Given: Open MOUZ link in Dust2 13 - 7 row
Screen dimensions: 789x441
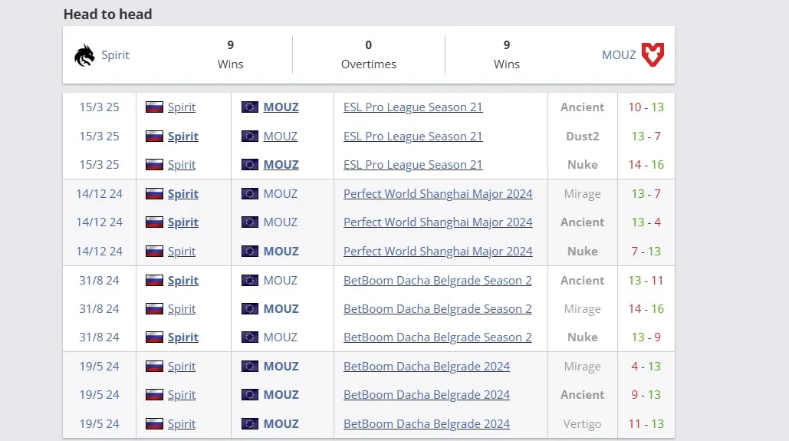Looking at the screenshot, I should 281,137.
